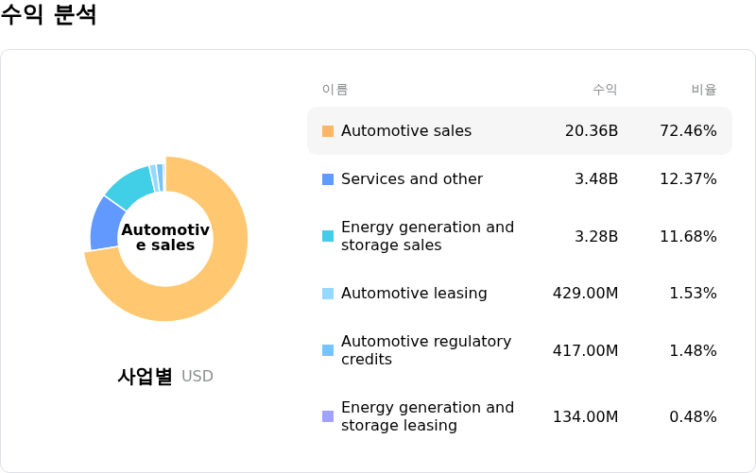Viewport: 756px width, 473px height.
Task: Click the 417.00M revenue value
Action: point(585,350)
